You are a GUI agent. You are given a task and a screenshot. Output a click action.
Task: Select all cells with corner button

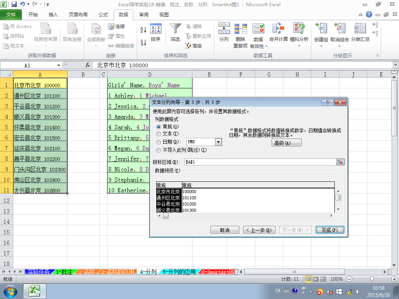(7, 74)
